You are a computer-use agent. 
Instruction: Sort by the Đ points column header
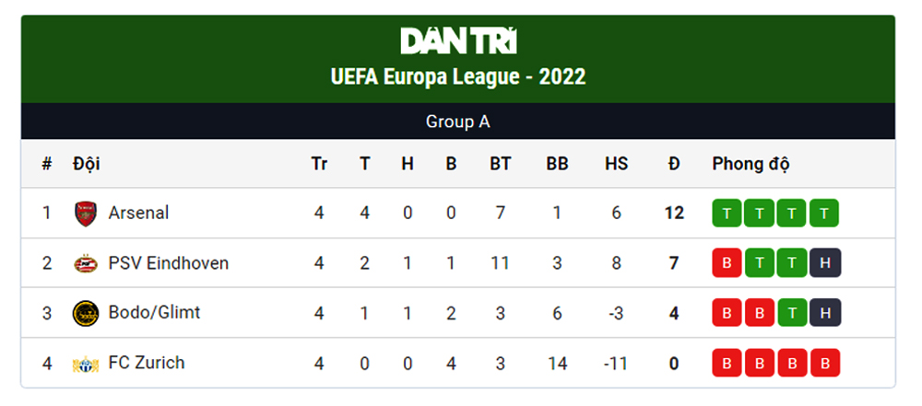point(674,164)
